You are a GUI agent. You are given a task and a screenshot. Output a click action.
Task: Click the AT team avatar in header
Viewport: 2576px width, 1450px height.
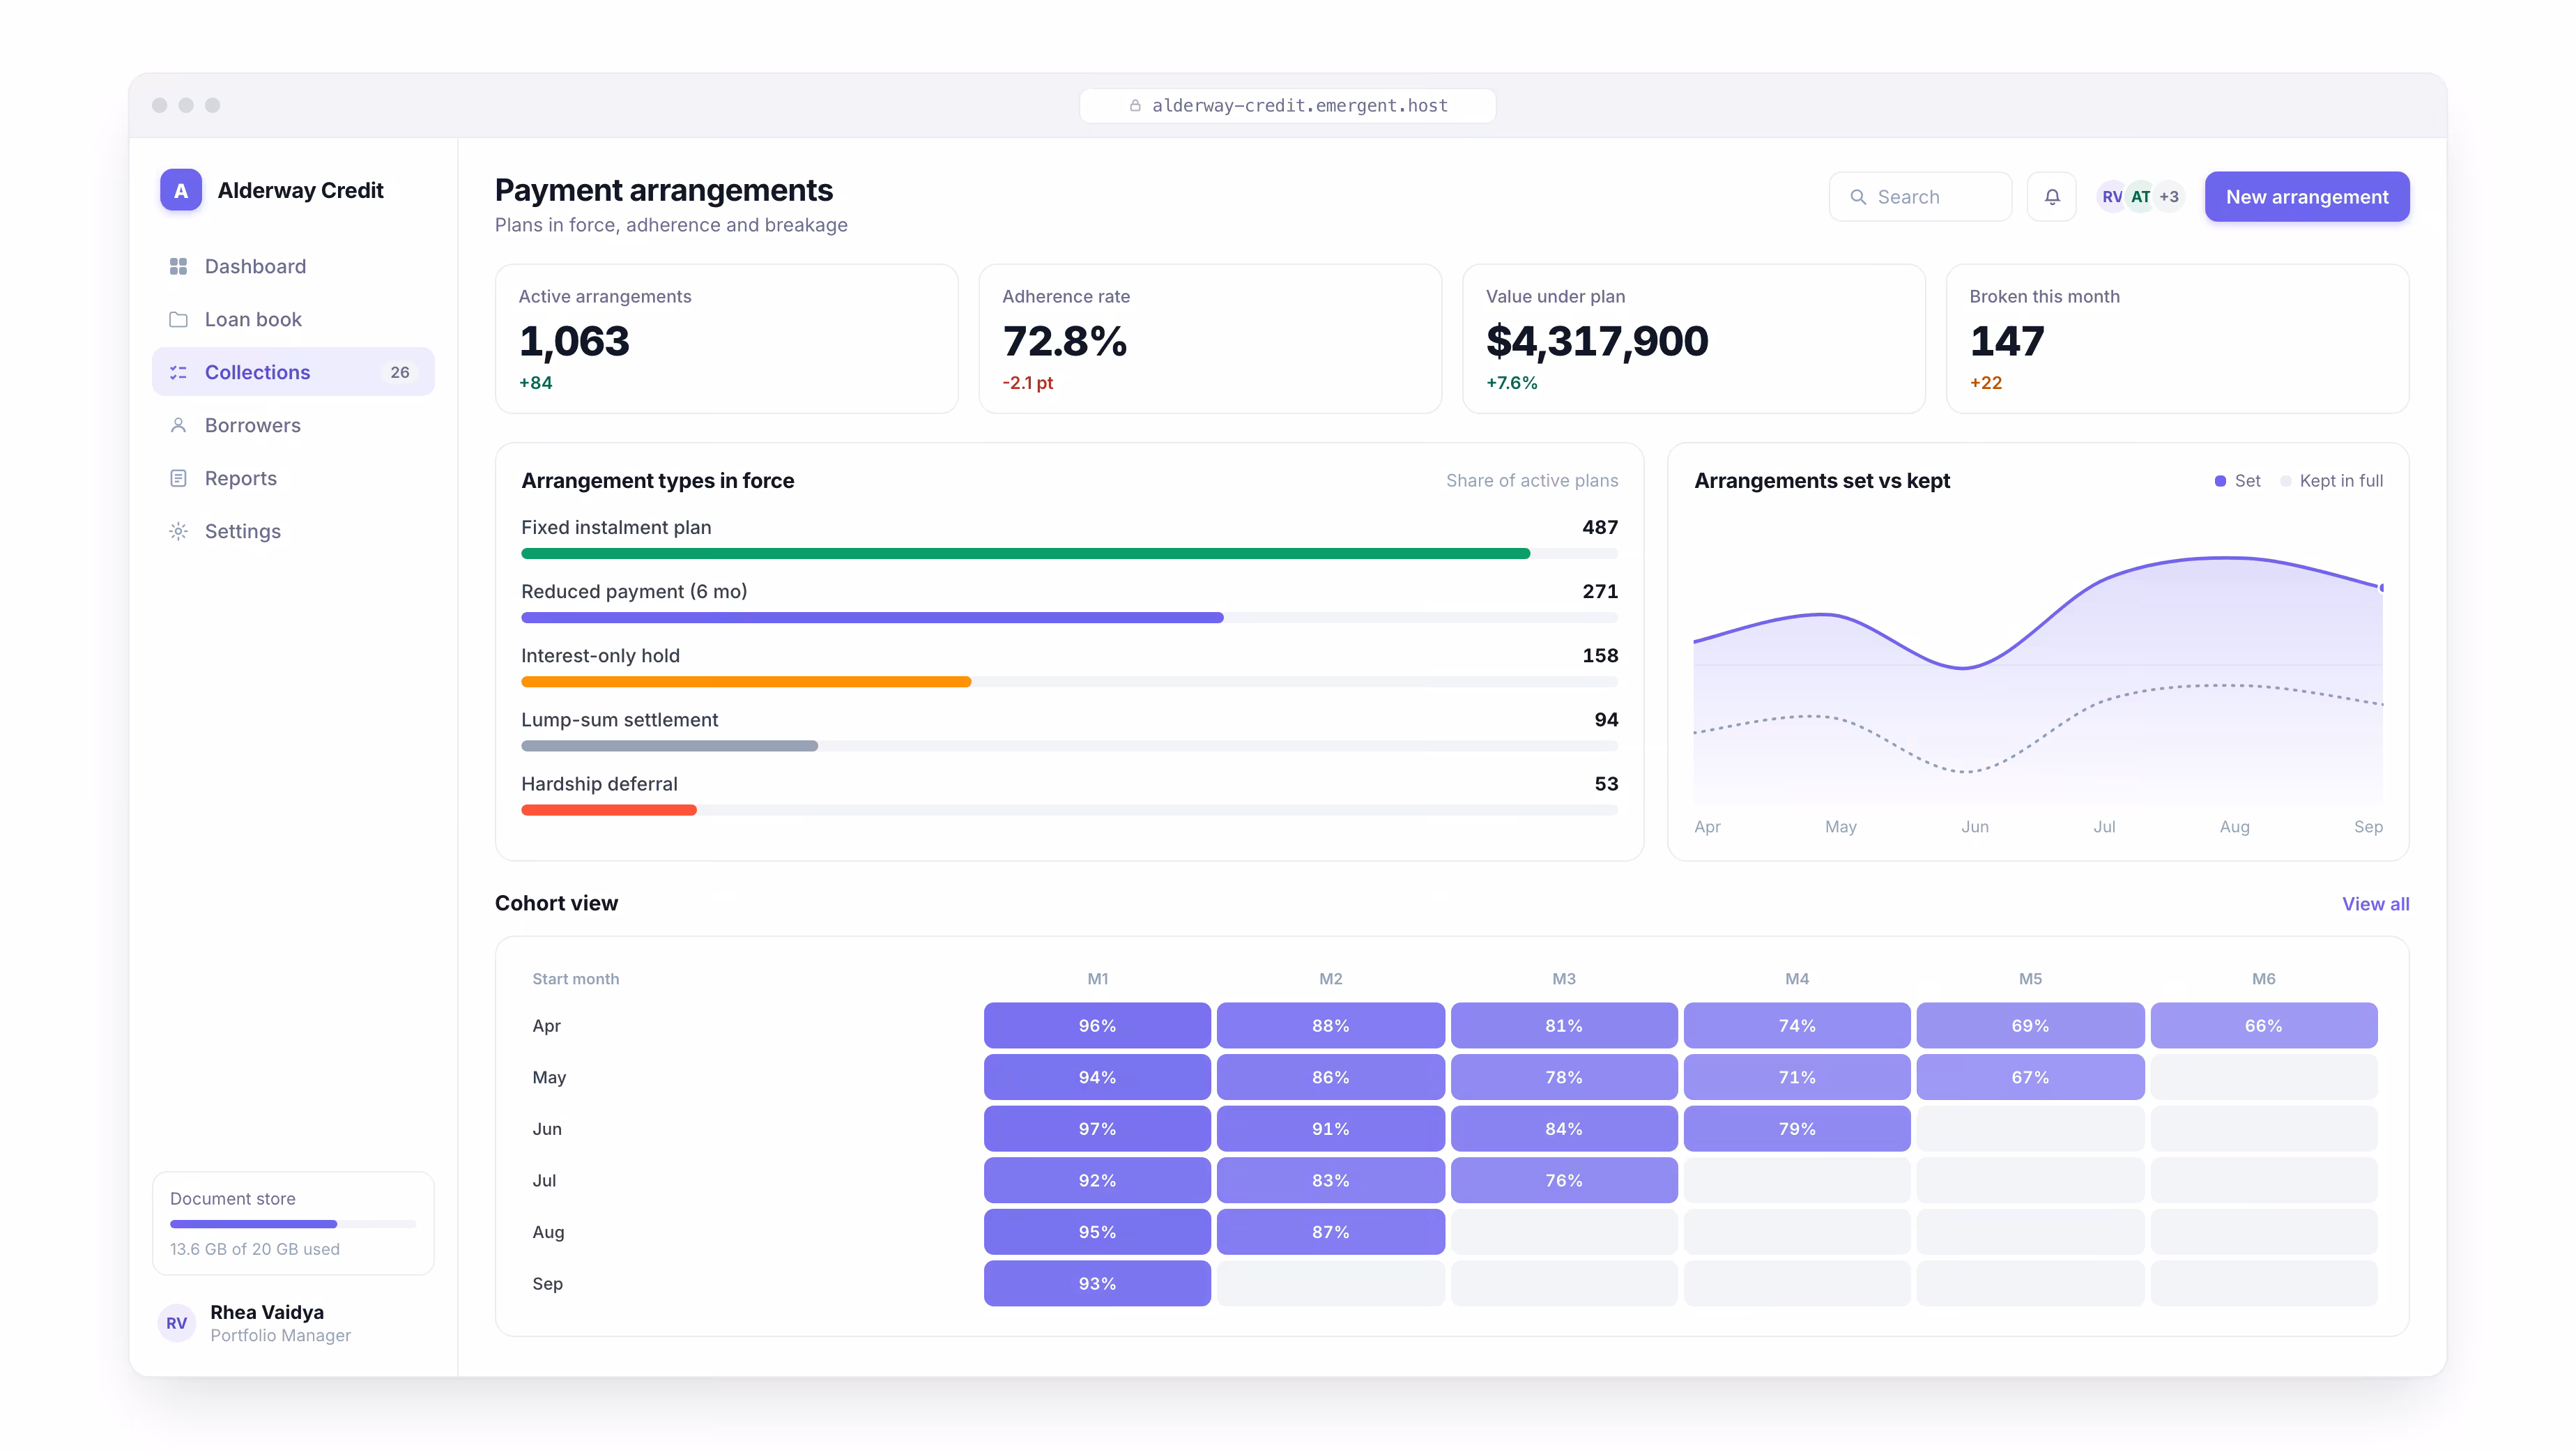tap(2140, 197)
